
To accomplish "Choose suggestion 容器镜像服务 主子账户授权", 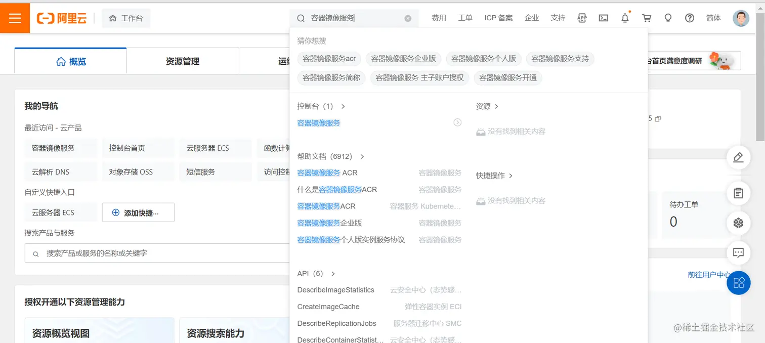I will tap(420, 78).
